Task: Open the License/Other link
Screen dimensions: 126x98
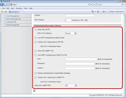Action: click(11, 22)
